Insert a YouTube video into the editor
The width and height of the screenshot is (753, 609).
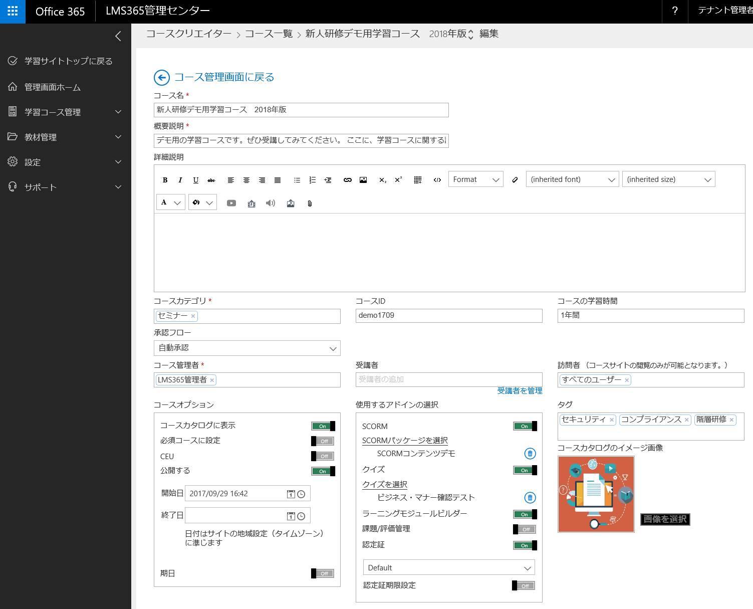(x=231, y=203)
